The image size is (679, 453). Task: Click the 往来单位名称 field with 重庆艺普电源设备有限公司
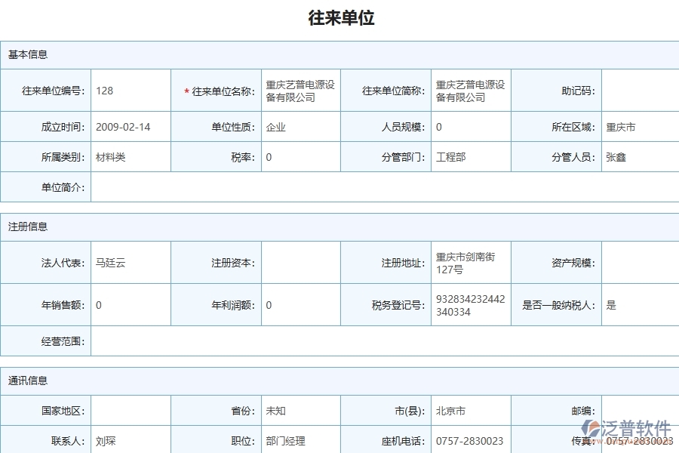pyautogui.click(x=300, y=90)
